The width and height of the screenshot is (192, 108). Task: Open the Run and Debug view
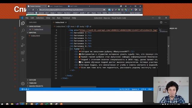23,45
